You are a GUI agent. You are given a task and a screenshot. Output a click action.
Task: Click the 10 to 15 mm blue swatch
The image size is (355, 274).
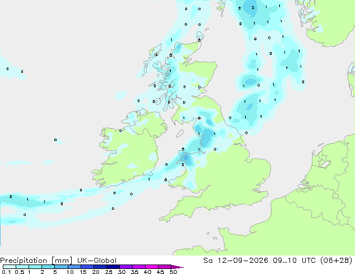74,267
